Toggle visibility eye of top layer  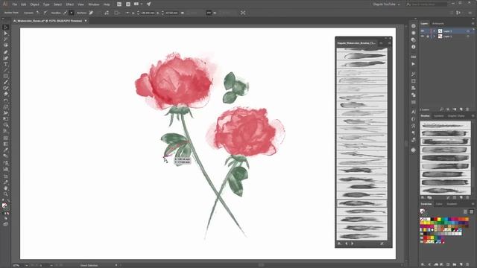(x=423, y=31)
